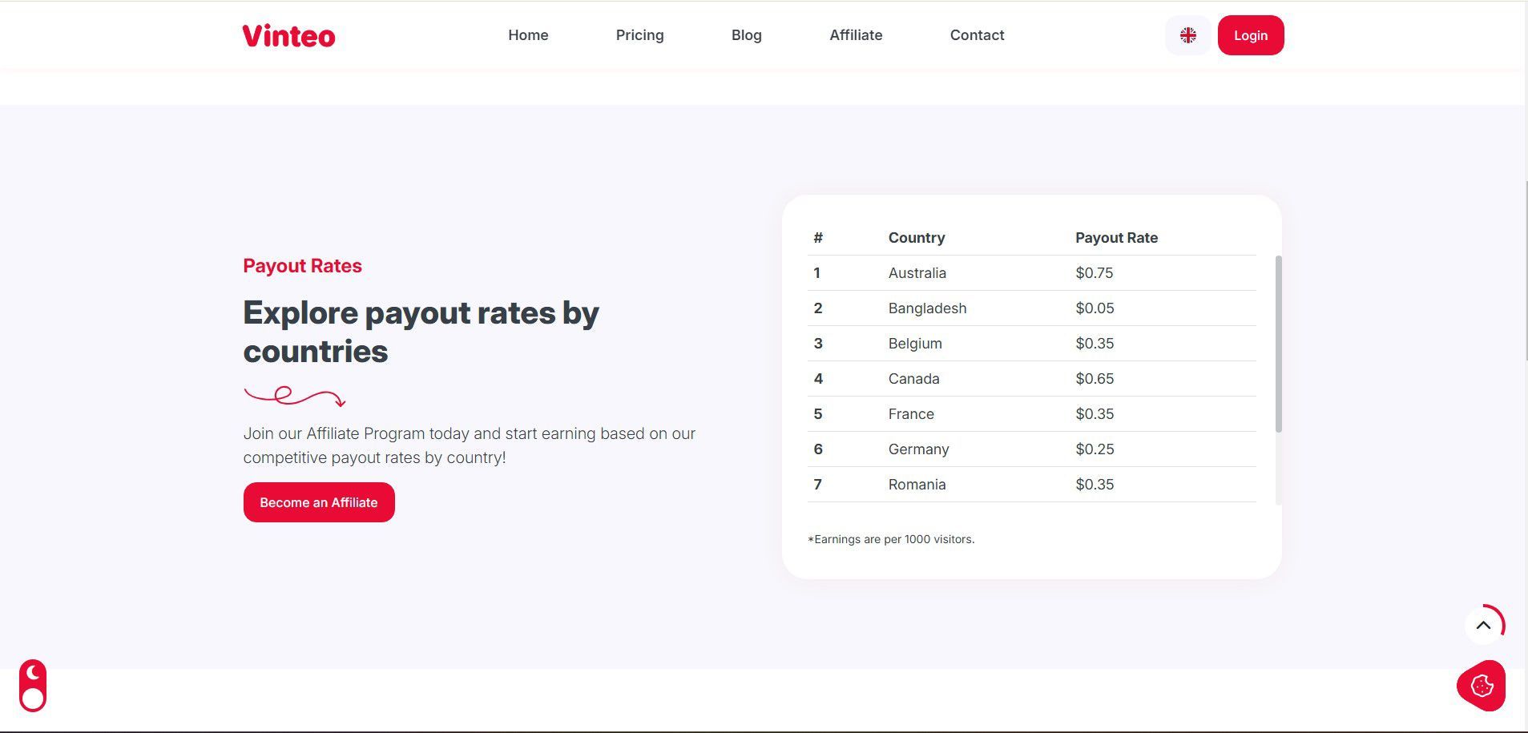Go to the Pricing page
The width and height of the screenshot is (1528, 733).
639,35
